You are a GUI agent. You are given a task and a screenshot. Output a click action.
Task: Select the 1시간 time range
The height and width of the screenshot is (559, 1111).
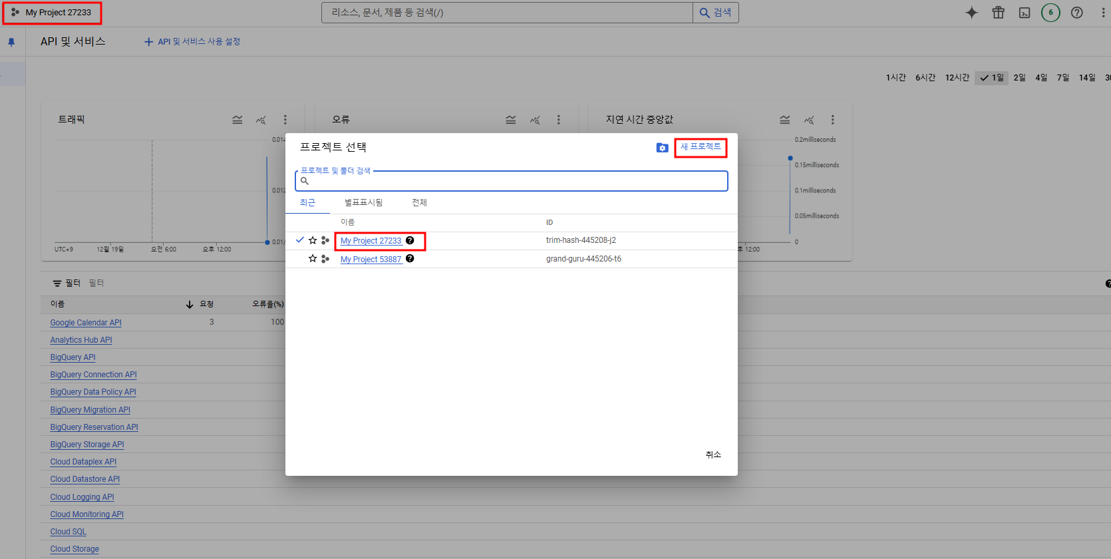coord(896,78)
